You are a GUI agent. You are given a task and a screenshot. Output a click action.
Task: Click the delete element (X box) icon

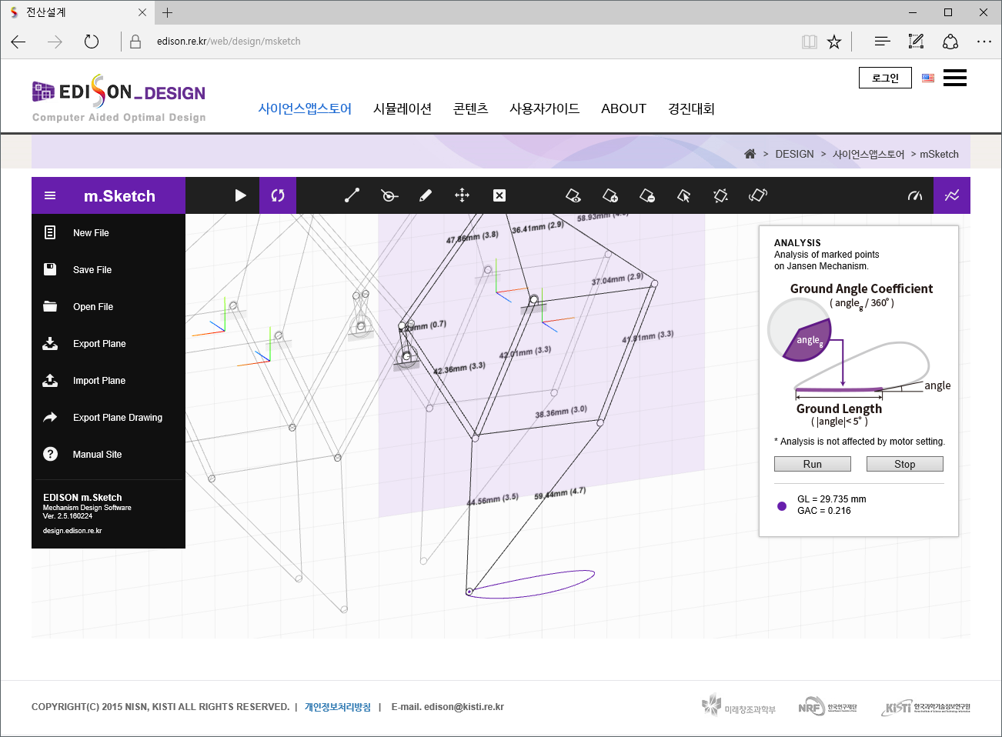point(499,195)
